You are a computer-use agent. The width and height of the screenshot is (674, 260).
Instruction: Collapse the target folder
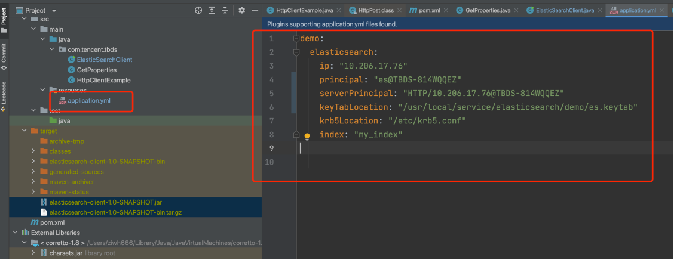[x=24, y=131]
